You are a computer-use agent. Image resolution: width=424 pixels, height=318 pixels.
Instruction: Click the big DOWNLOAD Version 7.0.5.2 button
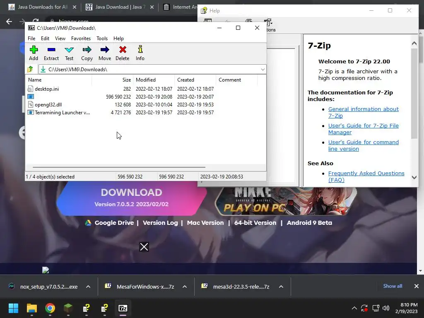[131, 198]
